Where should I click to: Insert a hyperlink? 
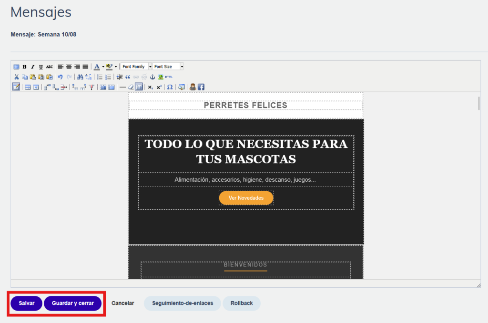pyautogui.click(x=136, y=77)
